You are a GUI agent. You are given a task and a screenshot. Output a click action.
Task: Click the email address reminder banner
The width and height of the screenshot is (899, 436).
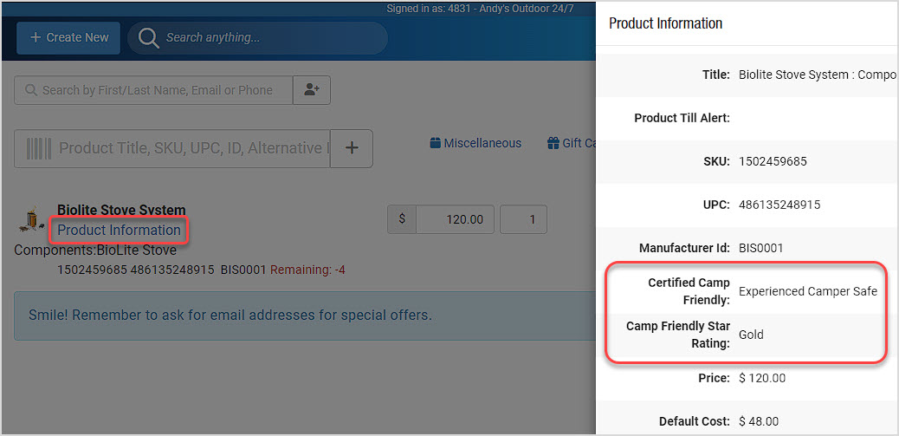click(x=304, y=316)
